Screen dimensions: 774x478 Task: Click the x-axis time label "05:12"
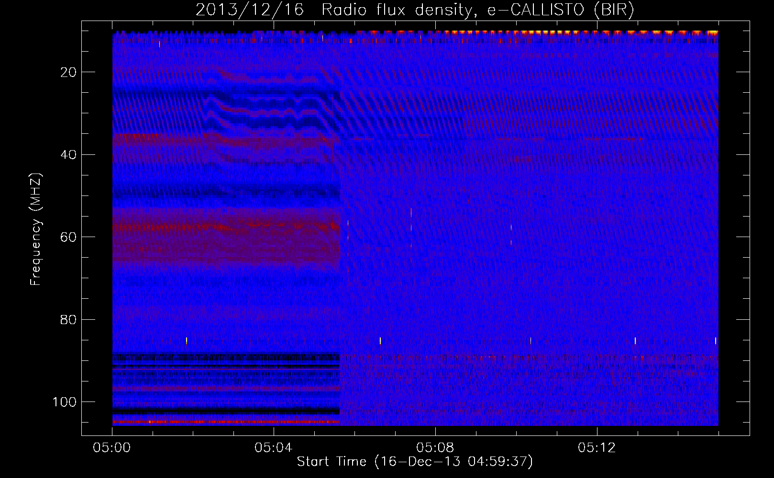(597, 448)
